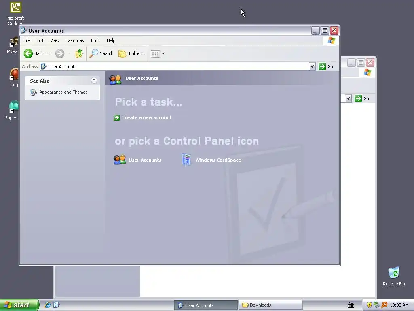Screen dimensions: 414x311
Task: Click the Windows flag logo in menu bar
Action: click(x=332, y=40)
